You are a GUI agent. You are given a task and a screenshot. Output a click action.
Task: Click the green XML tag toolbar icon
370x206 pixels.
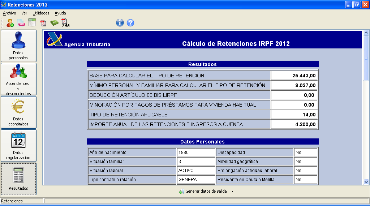point(54,23)
